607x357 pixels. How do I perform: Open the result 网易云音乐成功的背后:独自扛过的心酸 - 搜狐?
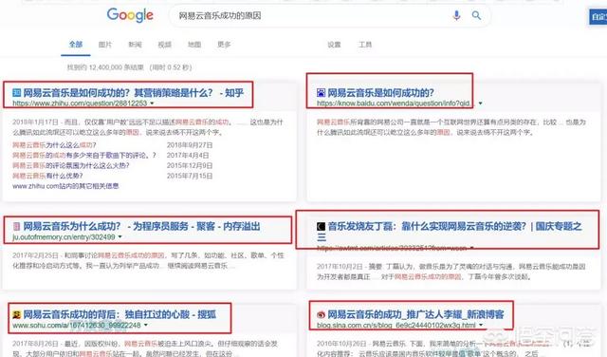pos(120,314)
